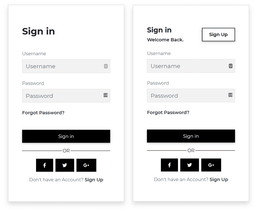
Task: Click Twitter icon in right sign-in form
Action: pos(190,165)
